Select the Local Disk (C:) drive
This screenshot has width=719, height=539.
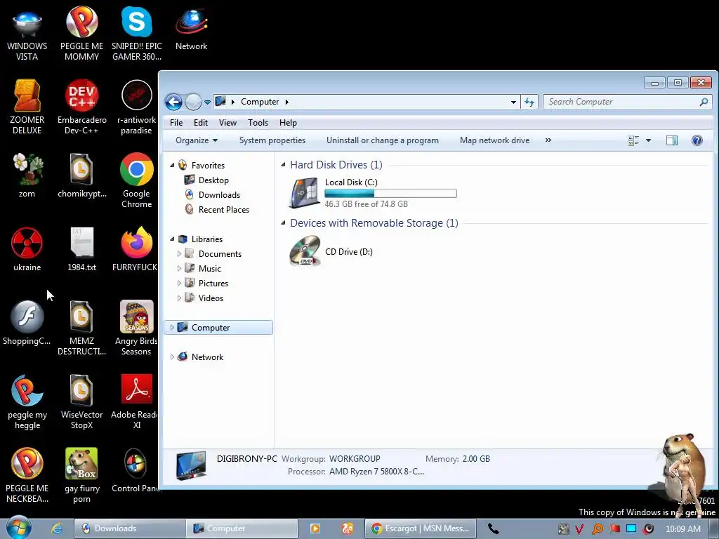pyautogui.click(x=372, y=193)
